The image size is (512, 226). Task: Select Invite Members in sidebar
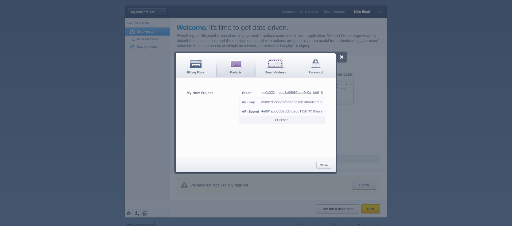point(147,39)
